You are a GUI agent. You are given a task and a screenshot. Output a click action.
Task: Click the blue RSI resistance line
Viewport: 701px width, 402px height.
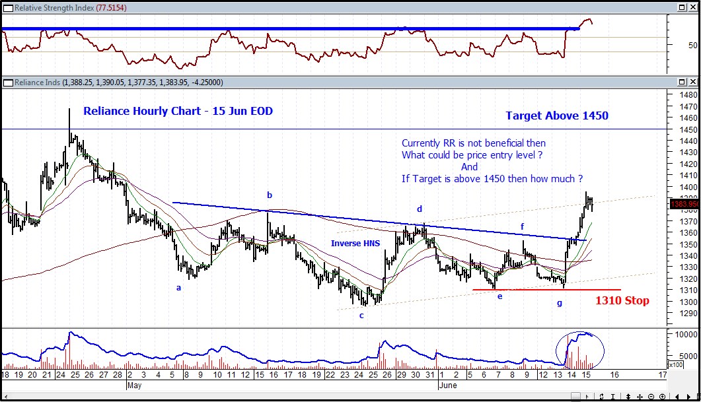[291, 28]
